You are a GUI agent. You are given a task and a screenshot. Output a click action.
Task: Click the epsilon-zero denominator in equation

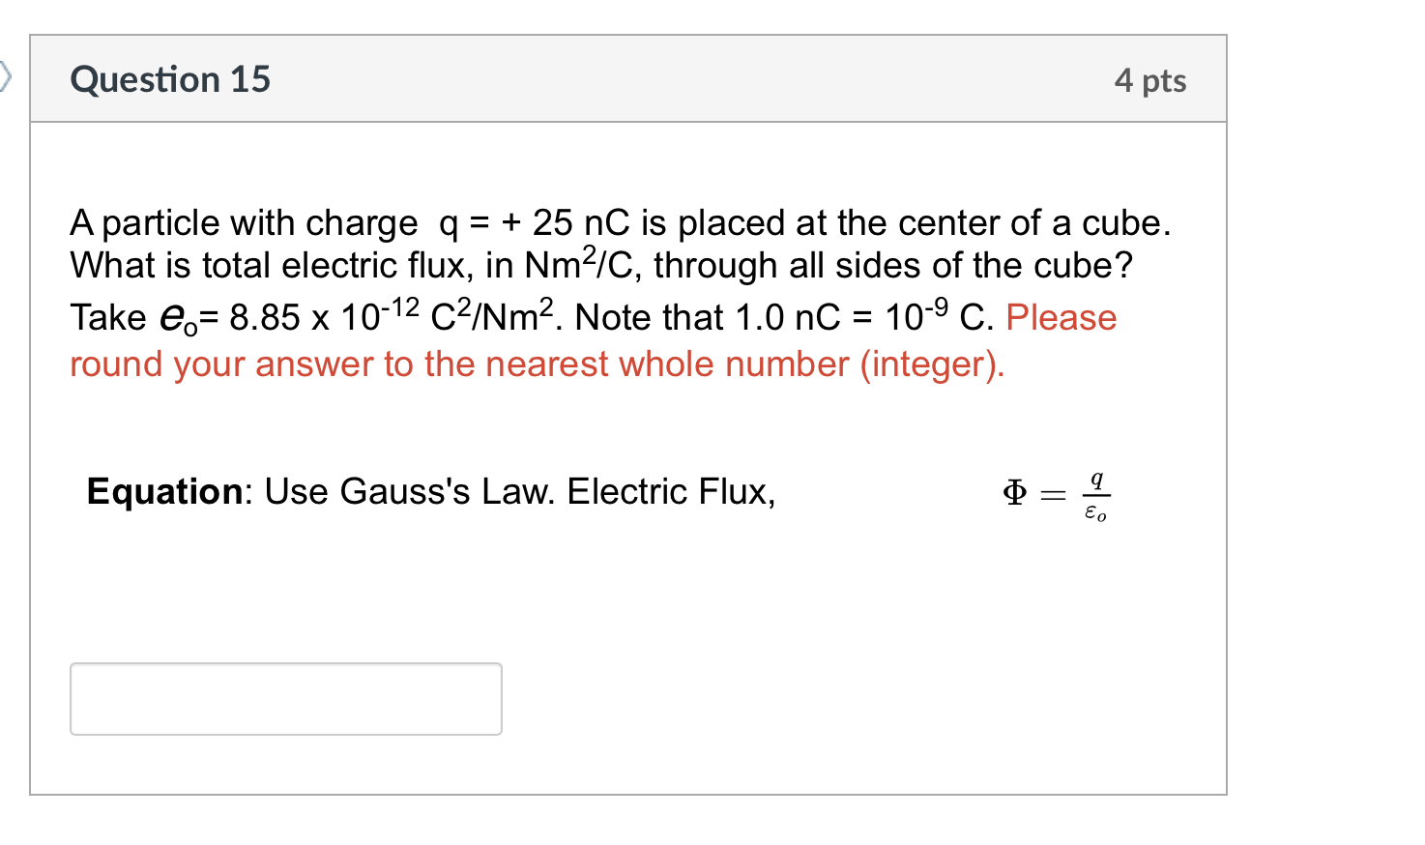(x=1097, y=512)
